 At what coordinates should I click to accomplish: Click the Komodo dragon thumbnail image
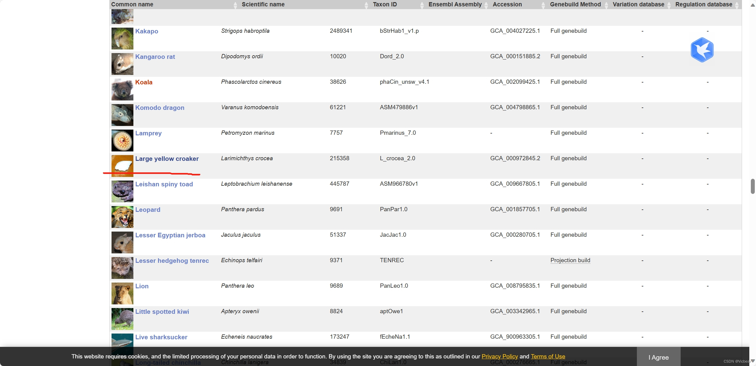point(122,115)
